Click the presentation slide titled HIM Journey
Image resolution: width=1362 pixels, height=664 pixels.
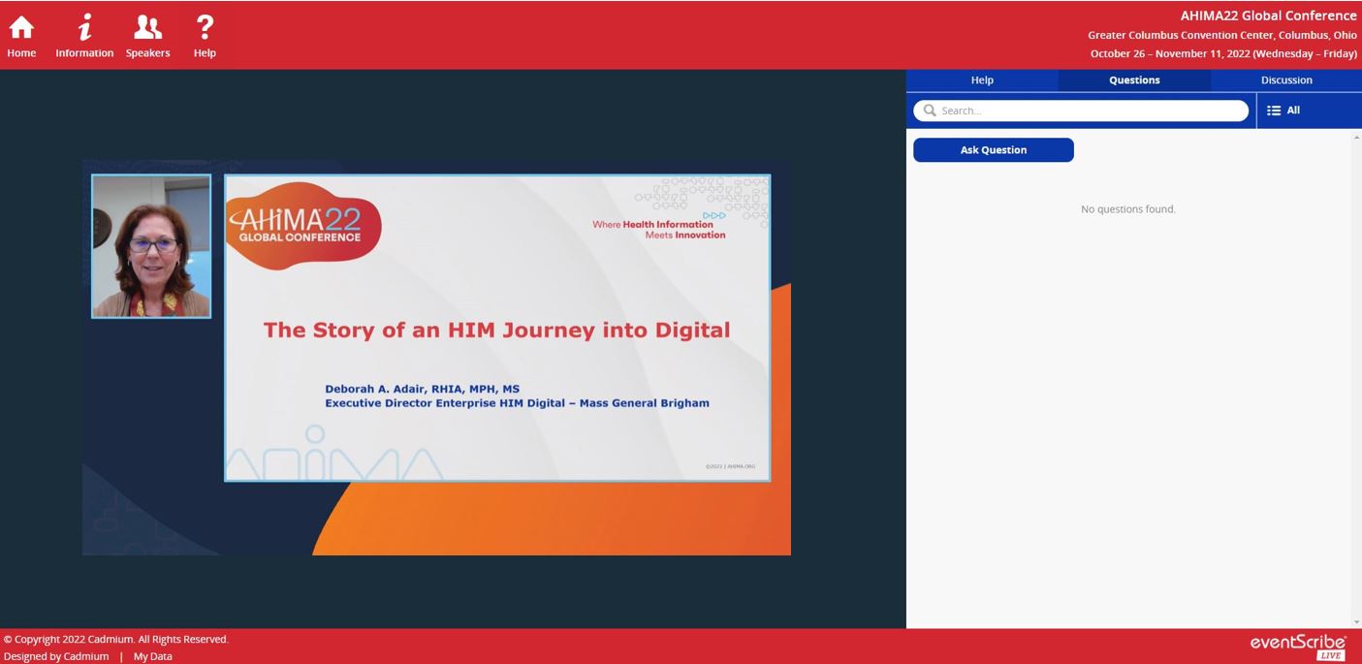(x=497, y=328)
